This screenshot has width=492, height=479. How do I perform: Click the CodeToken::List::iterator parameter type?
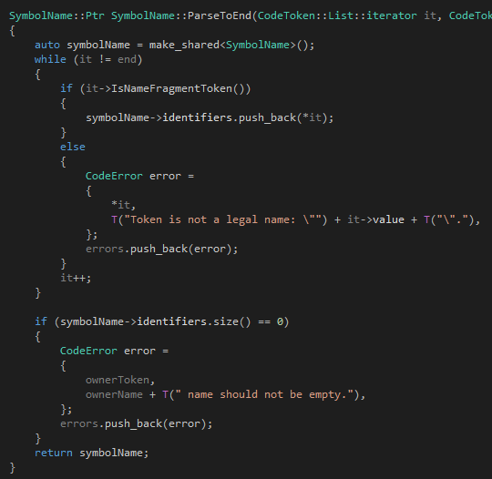click(x=337, y=15)
